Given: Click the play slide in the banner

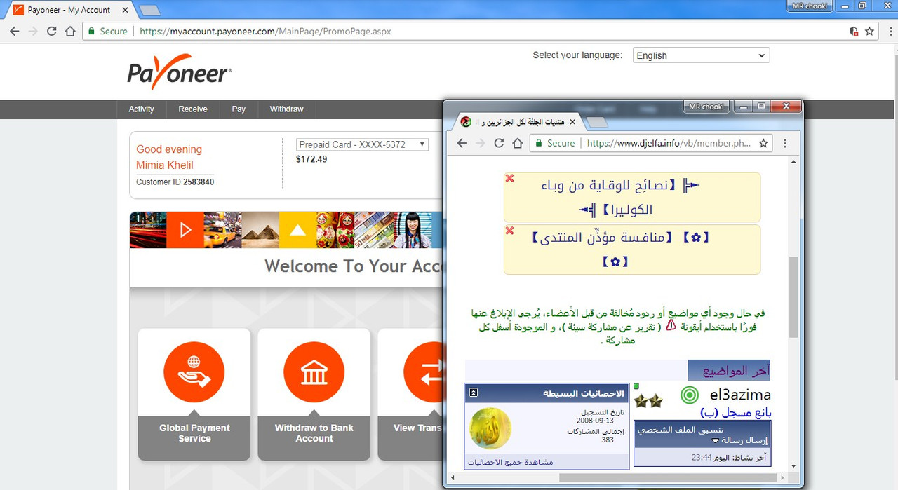Looking at the screenshot, I should click(185, 230).
